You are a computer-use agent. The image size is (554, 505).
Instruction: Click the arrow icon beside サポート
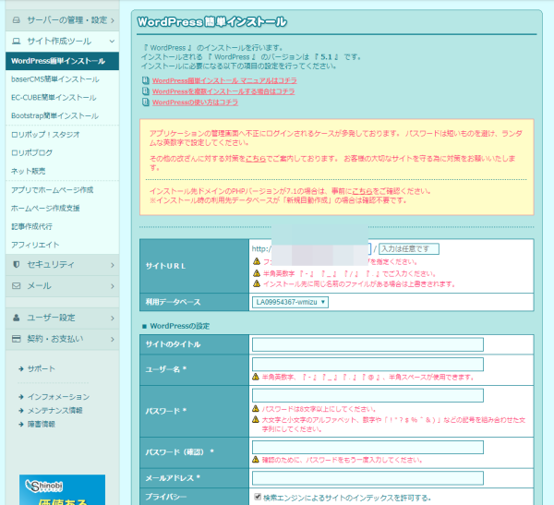click(x=19, y=369)
